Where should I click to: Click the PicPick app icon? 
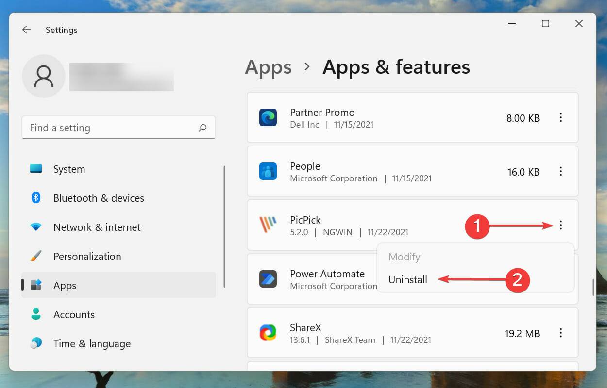pyautogui.click(x=268, y=225)
